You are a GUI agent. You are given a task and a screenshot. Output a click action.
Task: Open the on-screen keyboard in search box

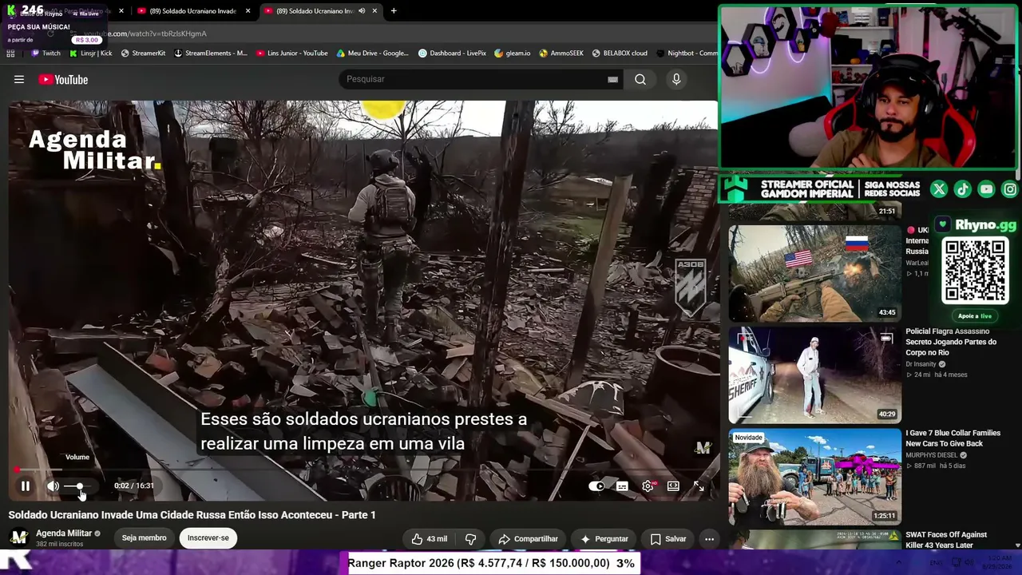[612, 79]
